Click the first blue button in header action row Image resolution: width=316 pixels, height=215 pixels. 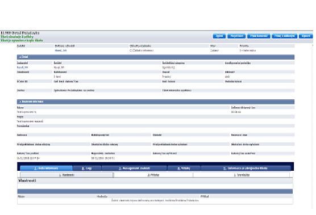tap(219, 36)
